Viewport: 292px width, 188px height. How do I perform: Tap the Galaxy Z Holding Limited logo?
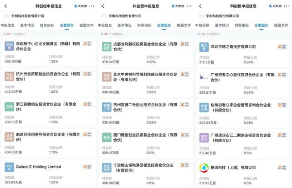pyautogui.click(x=9, y=167)
